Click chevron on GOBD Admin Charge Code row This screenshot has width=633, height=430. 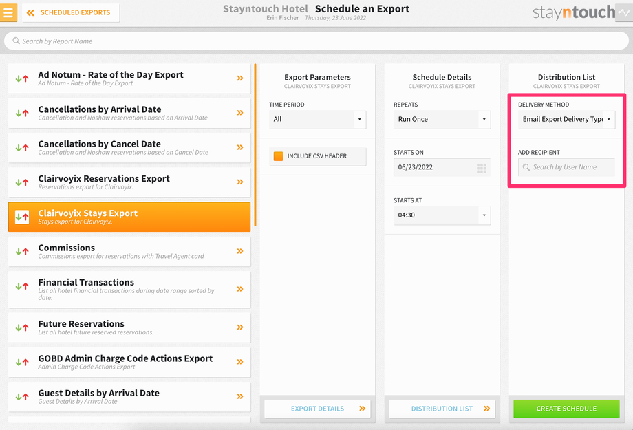tap(240, 362)
